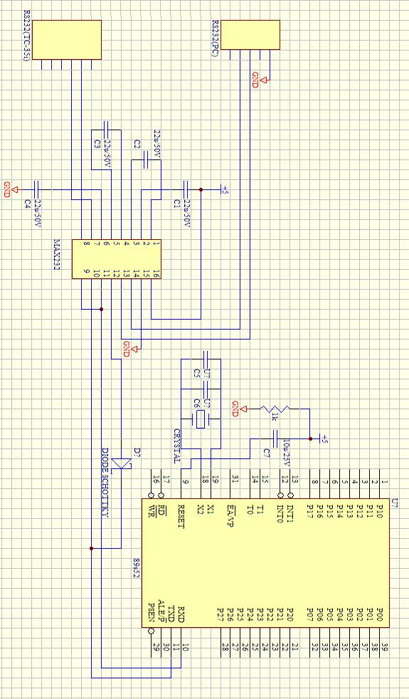Image resolution: width=409 pixels, height=699 pixels.
Task: Click capacitor C4 symbol
Action: click(x=37, y=190)
